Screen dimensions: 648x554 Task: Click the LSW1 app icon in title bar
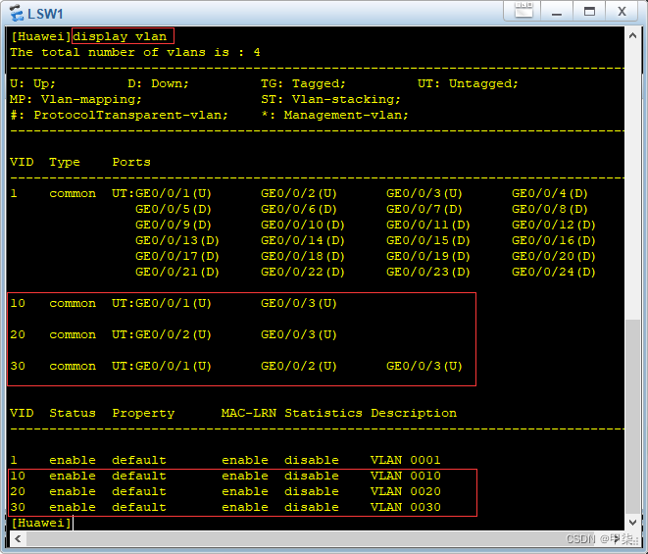coord(17,13)
